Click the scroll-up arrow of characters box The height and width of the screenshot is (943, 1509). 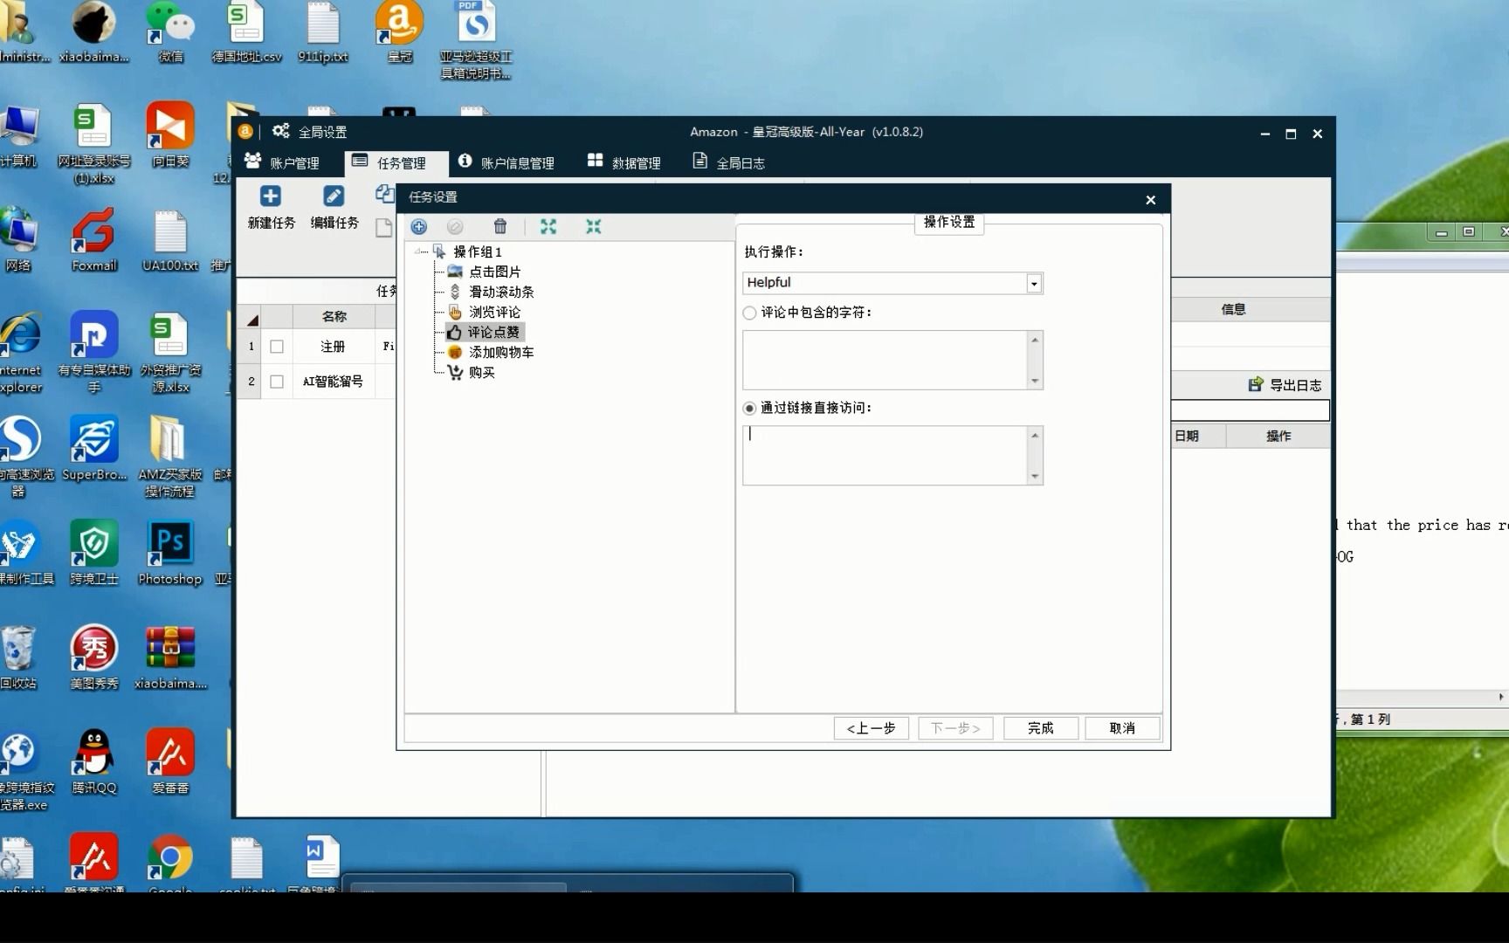tap(1035, 340)
